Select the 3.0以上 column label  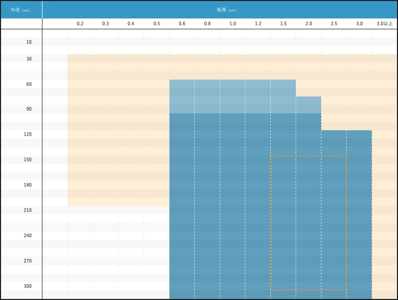[384, 24]
